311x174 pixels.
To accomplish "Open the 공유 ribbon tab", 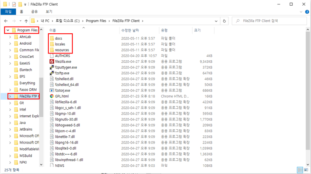I will [34, 12].
